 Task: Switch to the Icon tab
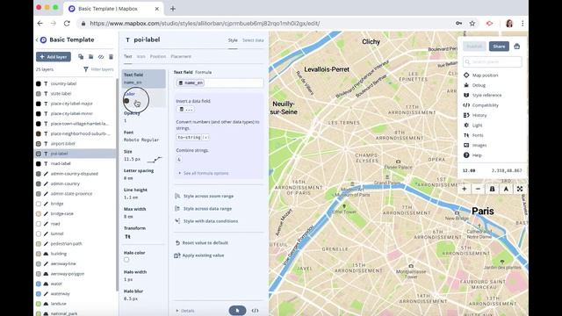click(140, 56)
